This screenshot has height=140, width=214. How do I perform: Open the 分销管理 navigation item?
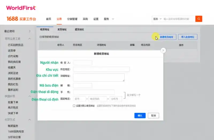(x=72, y=19)
